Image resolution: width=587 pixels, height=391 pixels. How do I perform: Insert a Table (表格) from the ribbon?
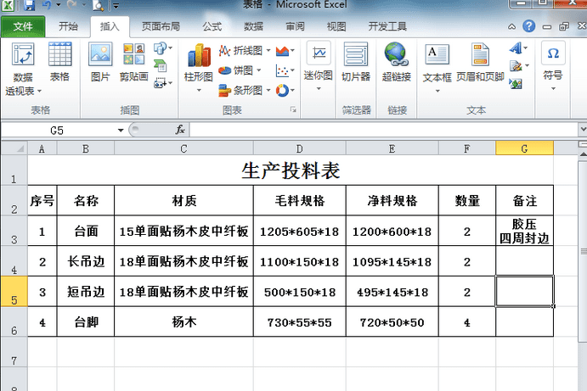coord(60,62)
